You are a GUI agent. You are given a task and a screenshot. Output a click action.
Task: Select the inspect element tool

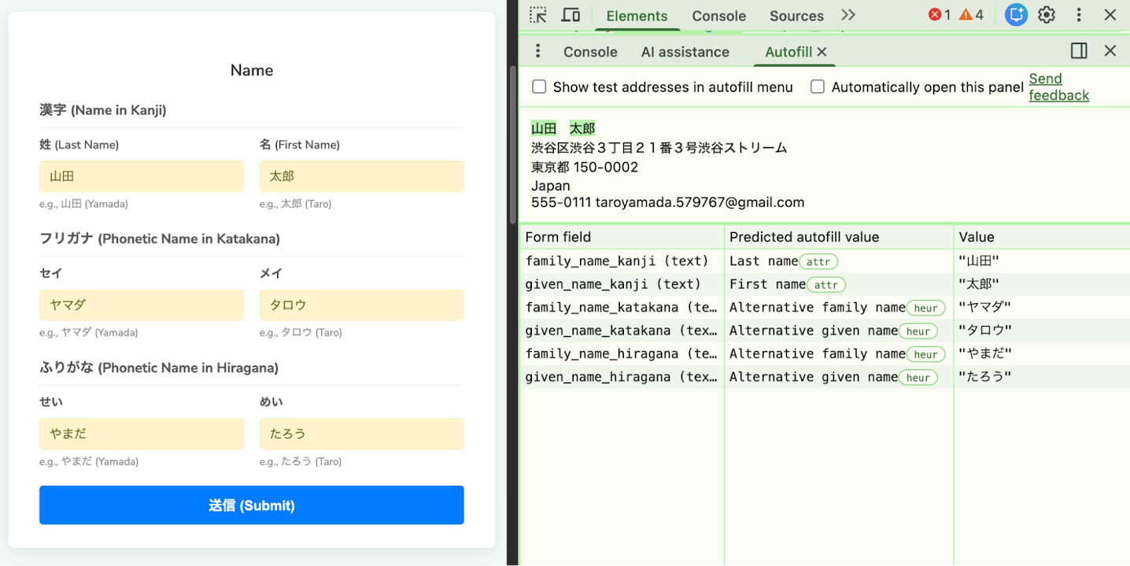[x=537, y=14]
